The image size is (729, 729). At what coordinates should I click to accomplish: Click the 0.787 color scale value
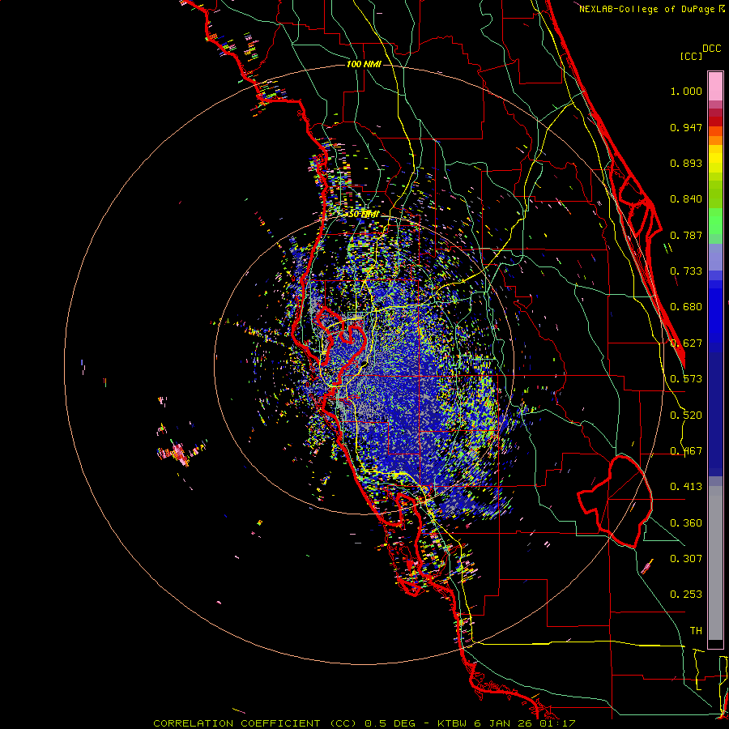point(686,235)
